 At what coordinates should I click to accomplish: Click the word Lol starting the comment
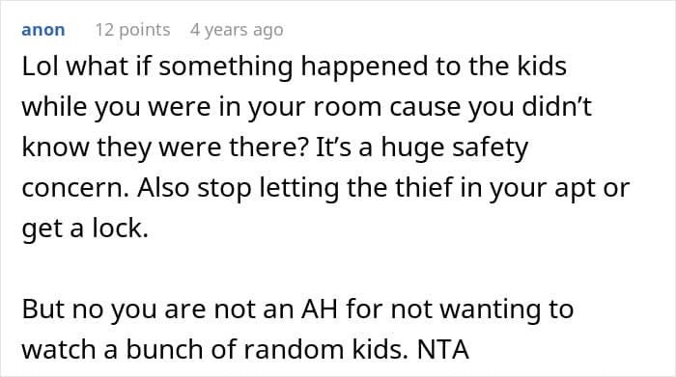[40, 67]
